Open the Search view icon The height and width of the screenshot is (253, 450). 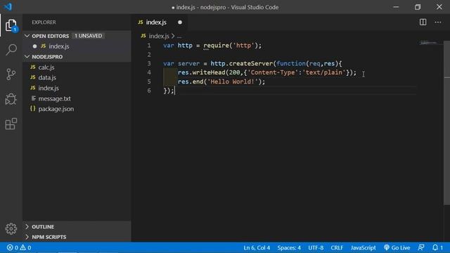[x=11, y=50]
